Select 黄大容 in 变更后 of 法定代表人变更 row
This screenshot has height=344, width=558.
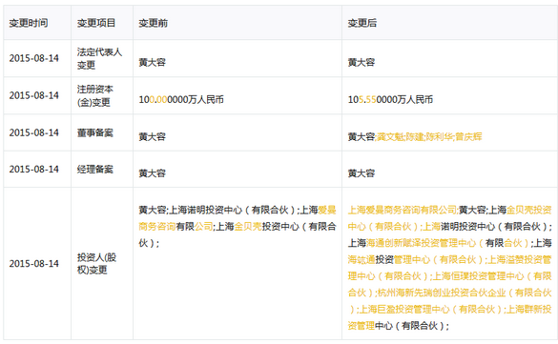(362, 63)
